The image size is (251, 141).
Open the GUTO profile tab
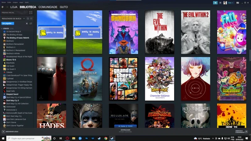[x=64, y=7]
